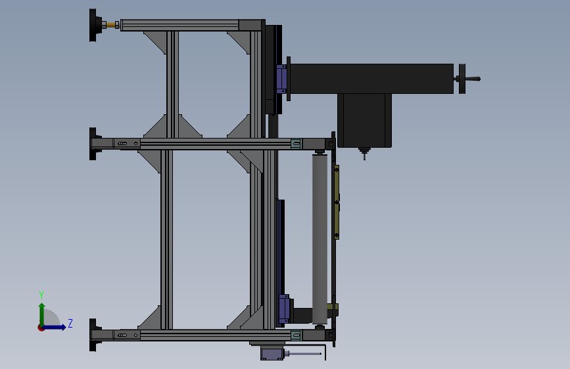
Task: Select the black mounting foot on the middle rail
Action: [x=94, y=144]
